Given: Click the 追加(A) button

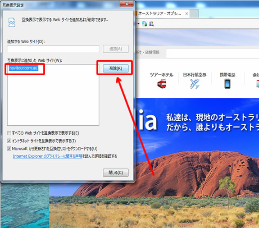Looking at the screenshot, I should [x=116, y=49].
